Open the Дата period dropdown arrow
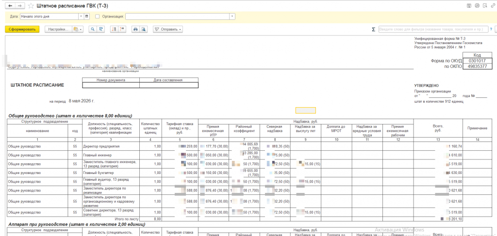497x236 pixels. 82,16
